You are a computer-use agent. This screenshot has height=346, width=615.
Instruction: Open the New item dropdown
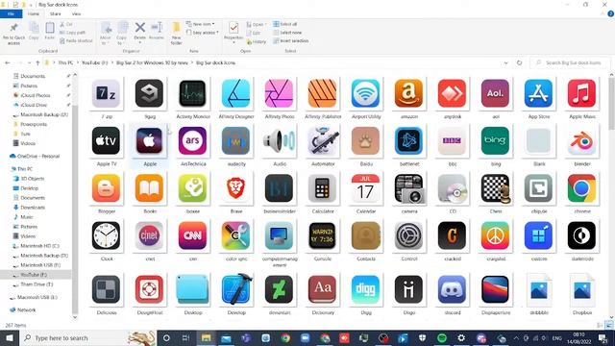(x=201, y=24)
